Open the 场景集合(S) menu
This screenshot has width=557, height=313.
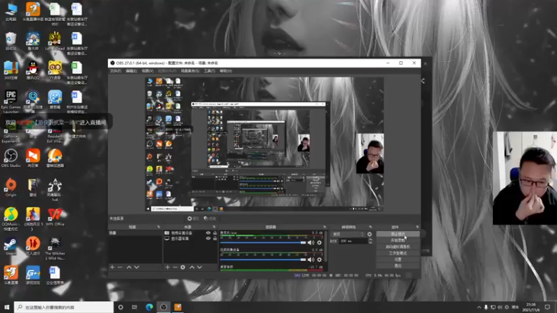[189, 71]
